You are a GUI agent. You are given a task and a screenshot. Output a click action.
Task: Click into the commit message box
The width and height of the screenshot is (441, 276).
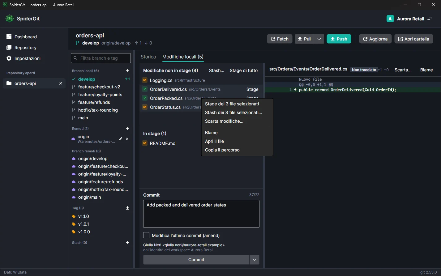coord(201,214)
